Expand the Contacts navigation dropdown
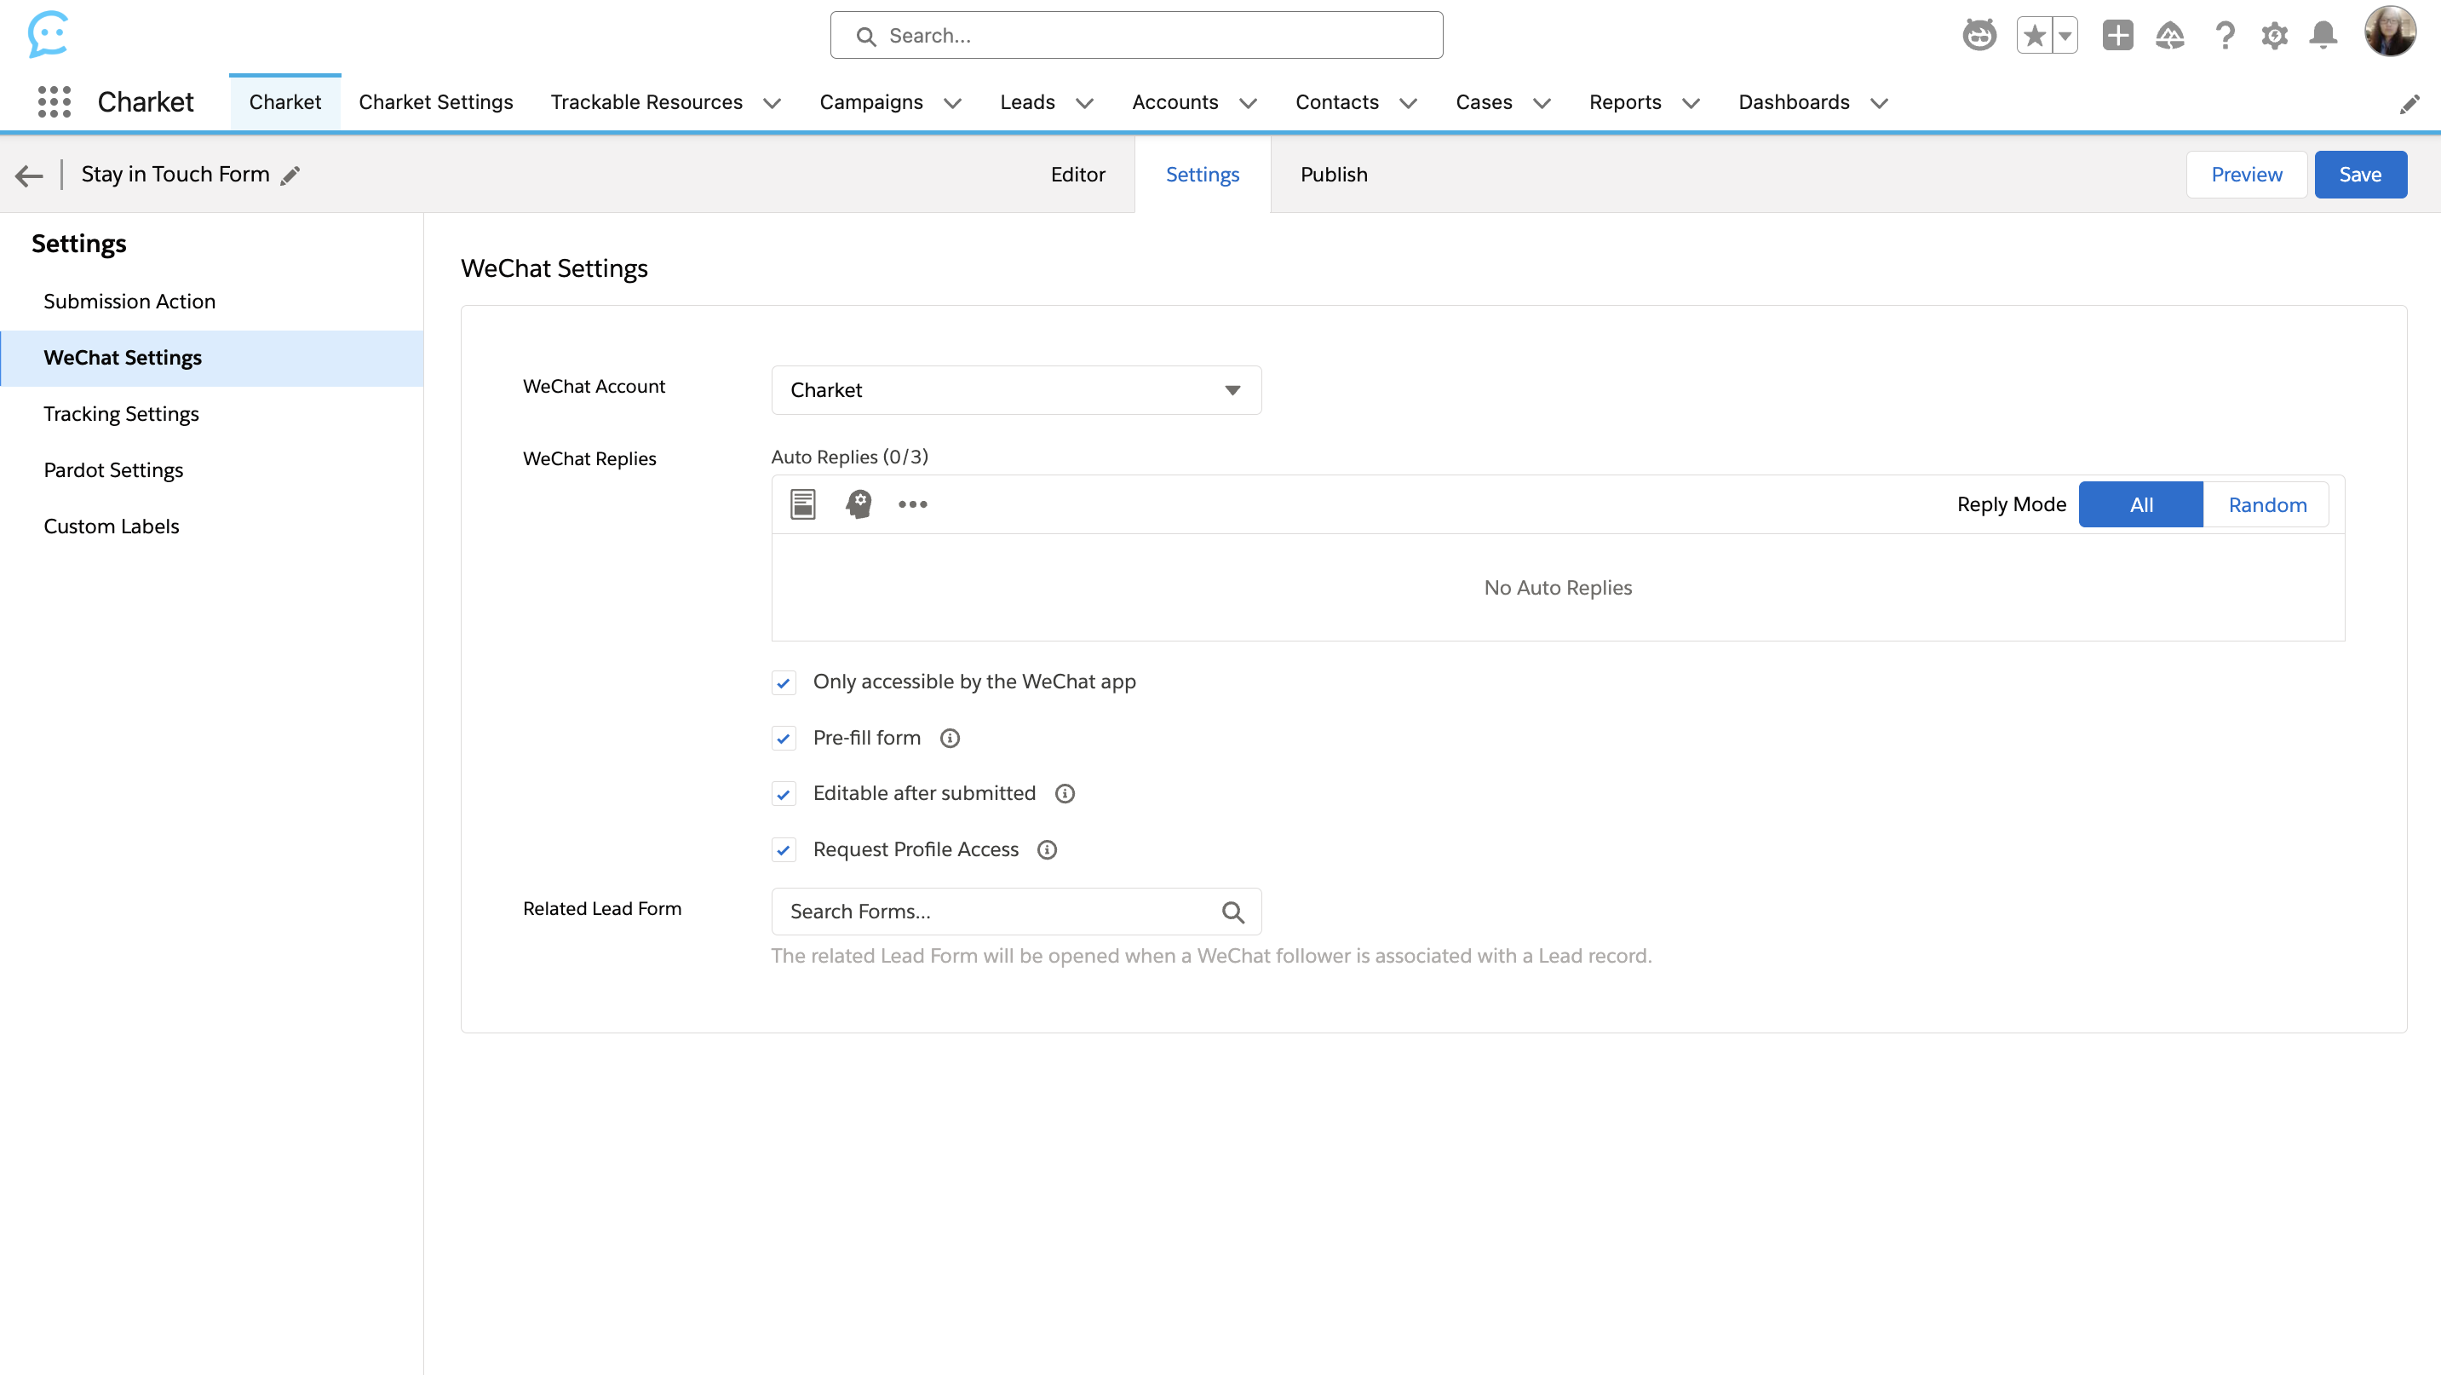Screen dimensions: 2441x1375 (1410, 103)
